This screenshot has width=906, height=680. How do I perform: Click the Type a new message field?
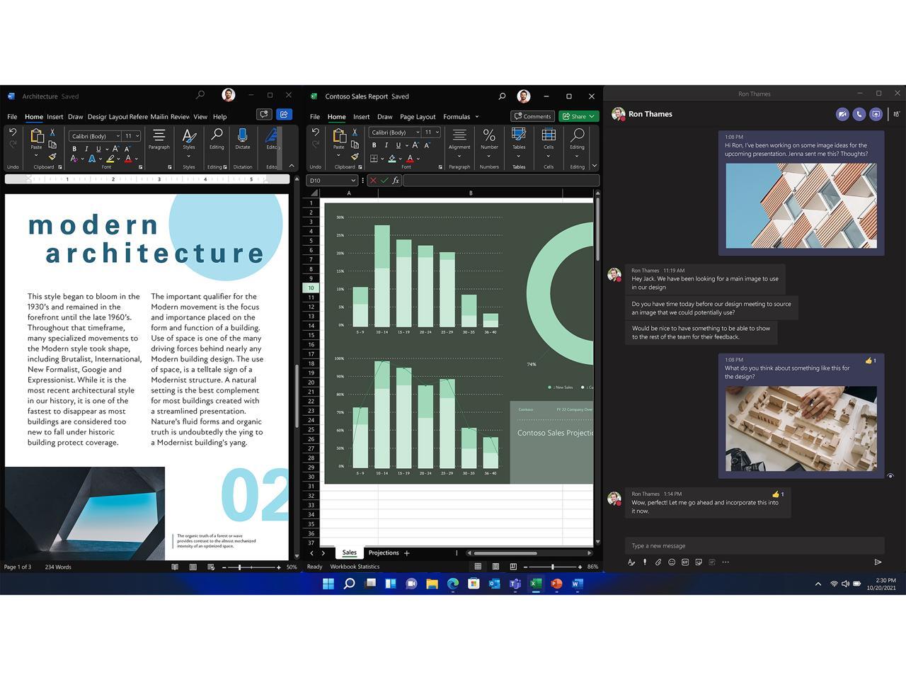point(754,545)
